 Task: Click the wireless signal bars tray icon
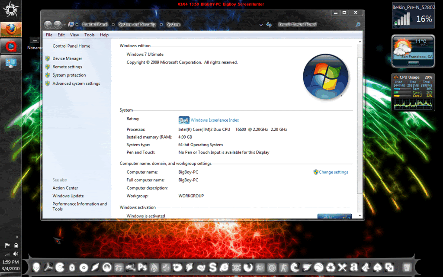pyautogui.click(x=7, y=254)
